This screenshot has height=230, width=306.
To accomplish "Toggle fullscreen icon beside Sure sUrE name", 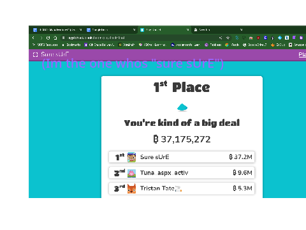I will [36, 54].
